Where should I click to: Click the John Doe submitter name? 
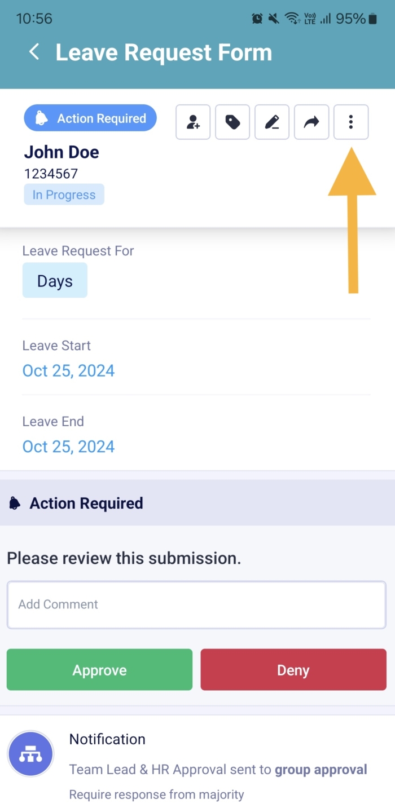62,152
